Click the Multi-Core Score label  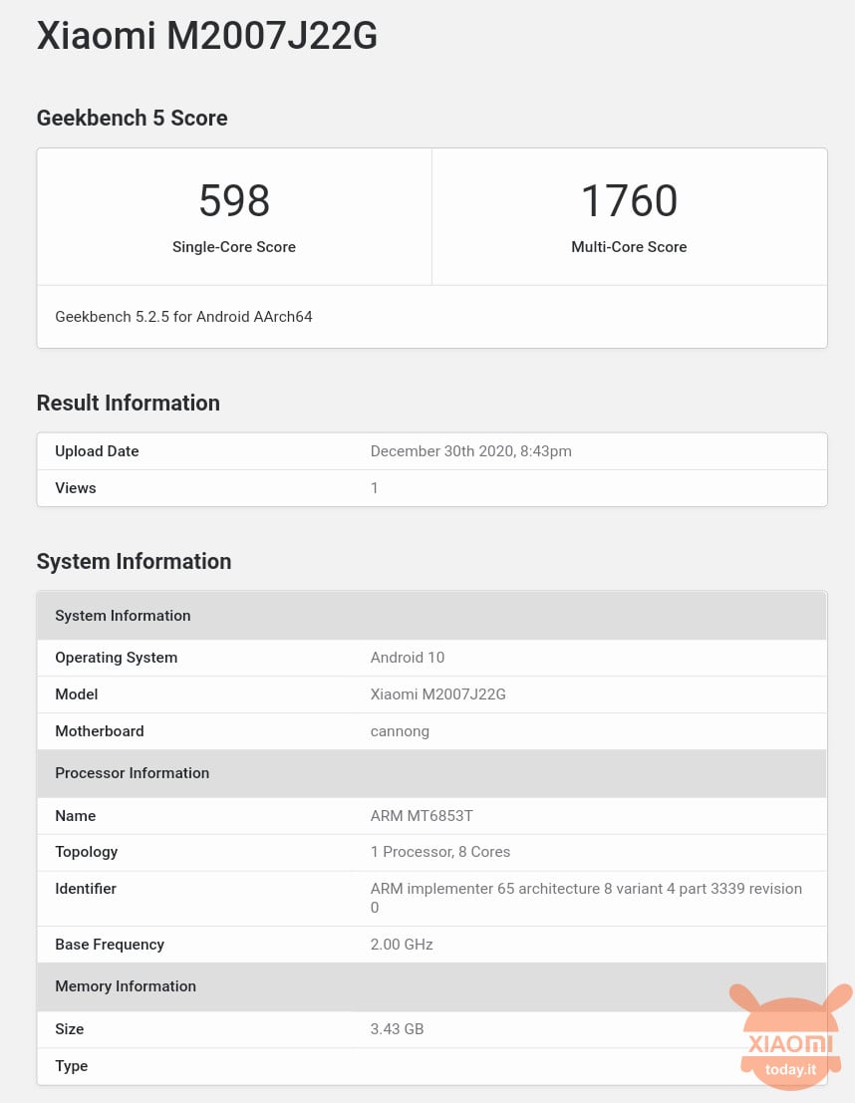click(x=629, y=247)
